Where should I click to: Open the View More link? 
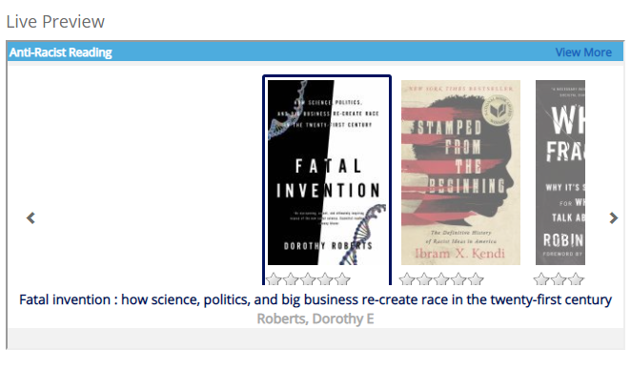click(583, 52)
